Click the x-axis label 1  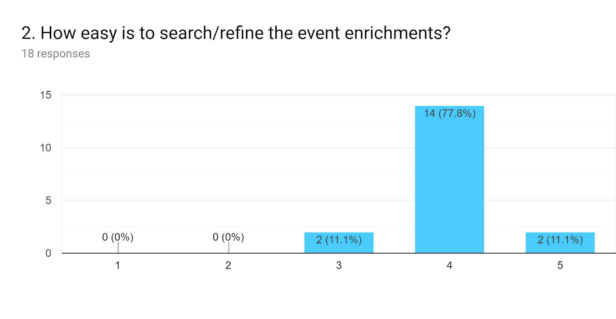pos(118,265)
